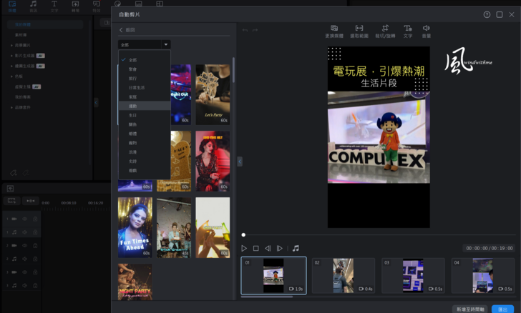Click the 音量 volume icon
Screen dimensions: 521x313
click(427, 31)
